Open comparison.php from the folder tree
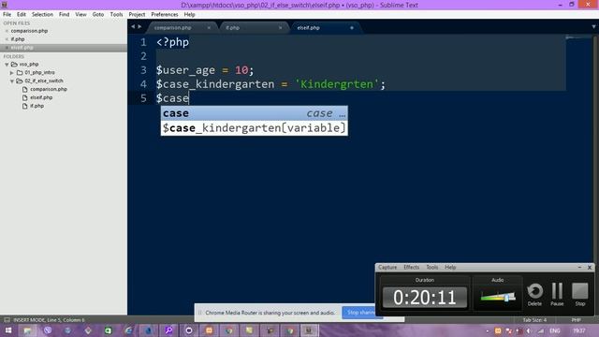 pyautogui.click(x=49, y=90)
